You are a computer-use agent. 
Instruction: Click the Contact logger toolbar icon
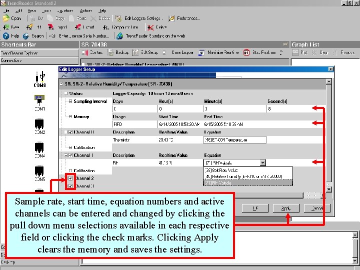tap(85, 52)
